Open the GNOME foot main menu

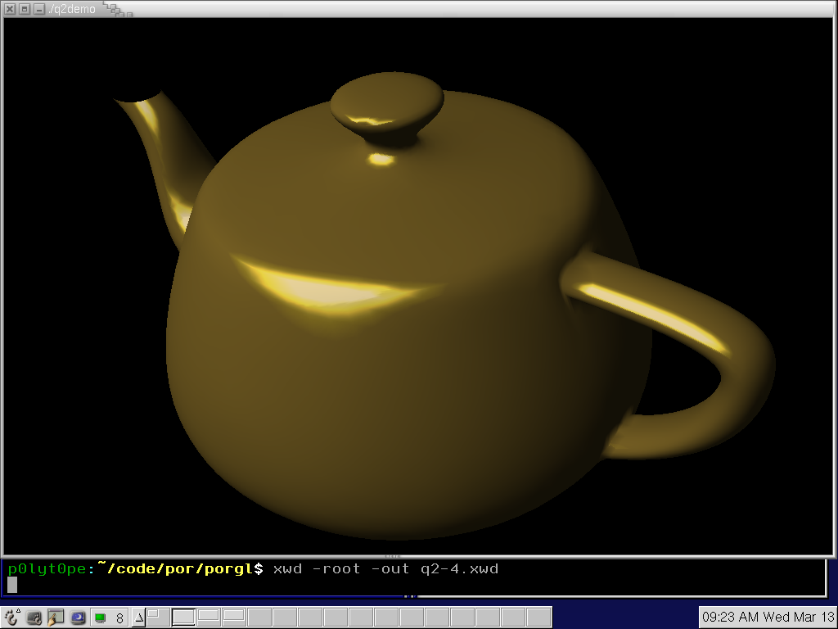pyautogui.click(x=11, y=617)
